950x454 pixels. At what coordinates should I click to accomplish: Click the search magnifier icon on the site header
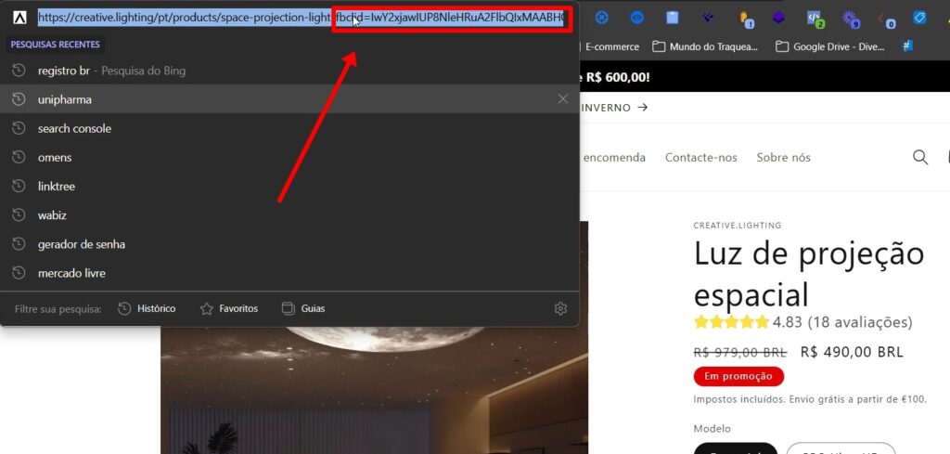point(919,157)
